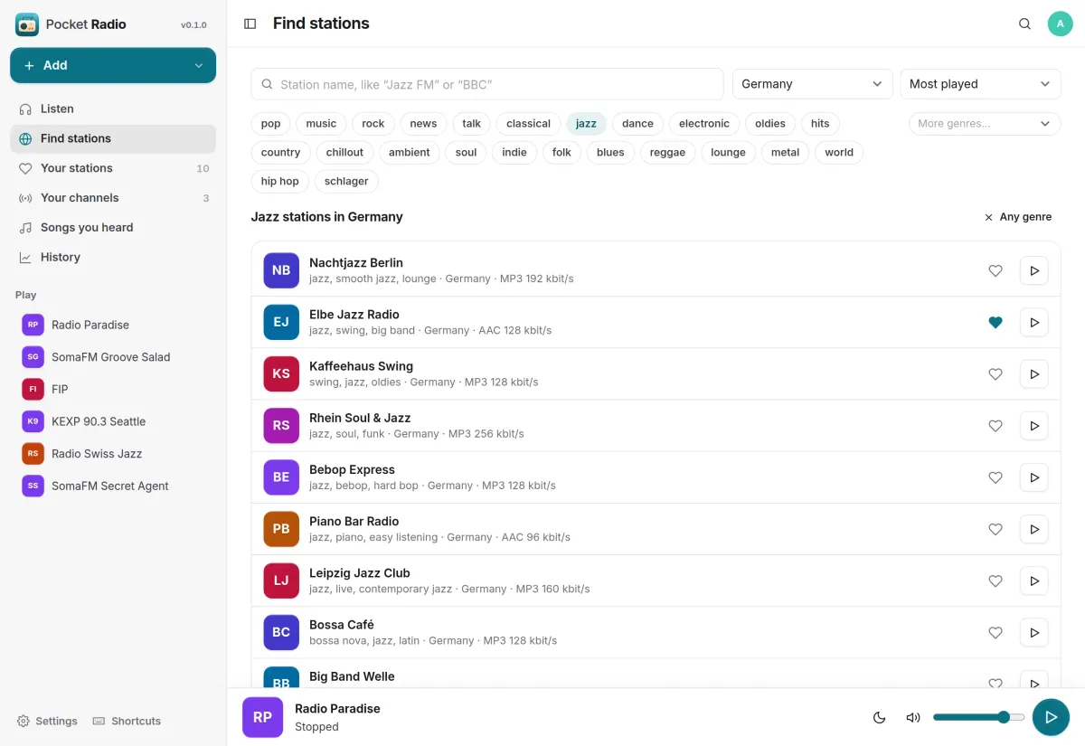Start playback in the bottom player bar

1051,717
